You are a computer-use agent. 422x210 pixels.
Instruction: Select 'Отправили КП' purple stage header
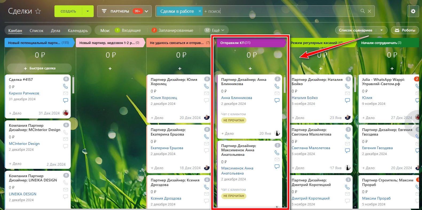[x=251, y=43]
